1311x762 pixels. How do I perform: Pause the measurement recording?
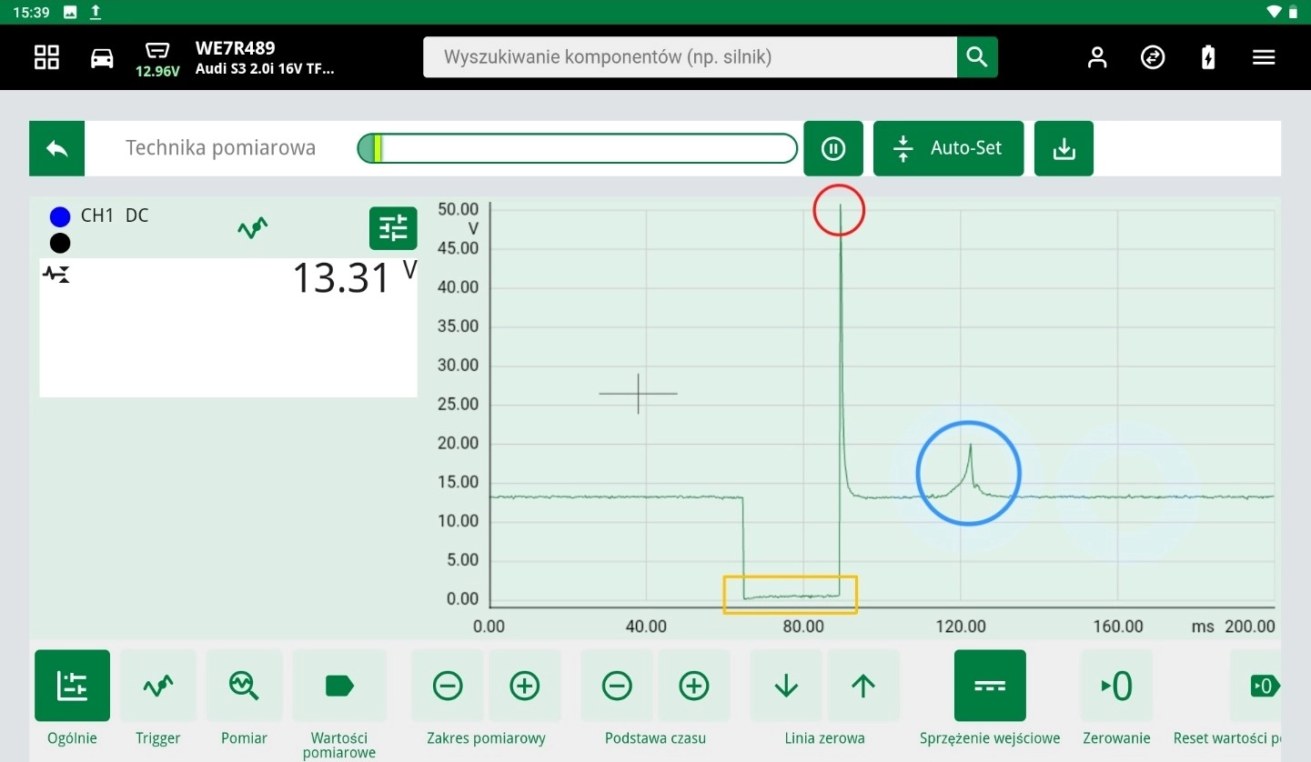(x=833, y=148)
